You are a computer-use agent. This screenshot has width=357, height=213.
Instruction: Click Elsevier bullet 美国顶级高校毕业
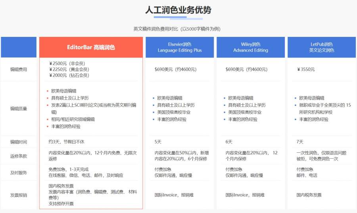tap(174, 112)
